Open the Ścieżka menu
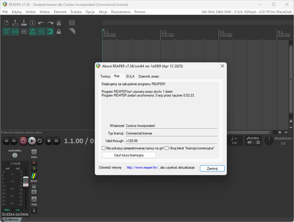294x222 pixels. tap(76, 12)
